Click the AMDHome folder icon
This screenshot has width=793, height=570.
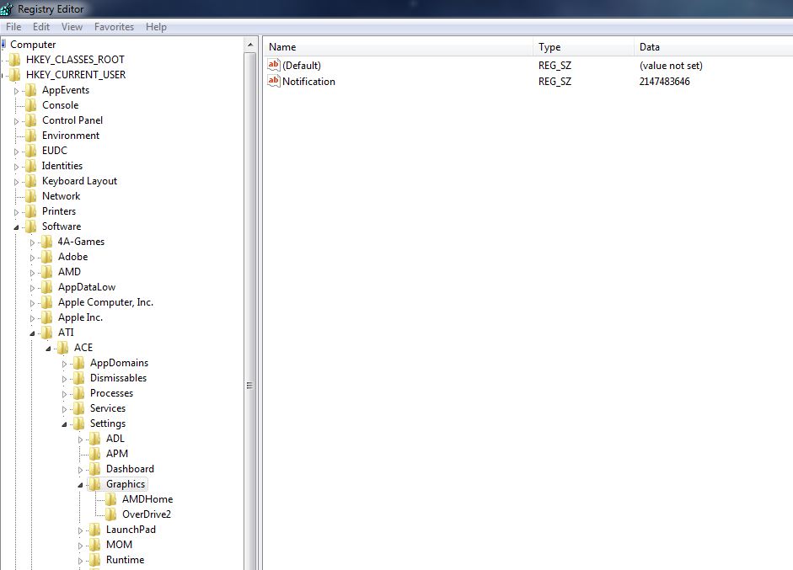pyautogui.click(x=111, y=499)
